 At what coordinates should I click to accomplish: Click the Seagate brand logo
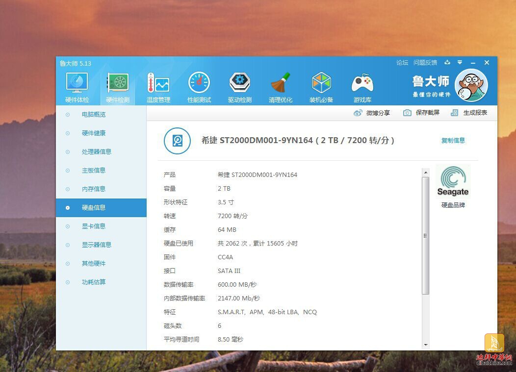coord(453,181)
